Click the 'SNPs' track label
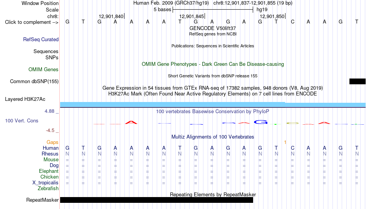 click(x=52, y=57)
